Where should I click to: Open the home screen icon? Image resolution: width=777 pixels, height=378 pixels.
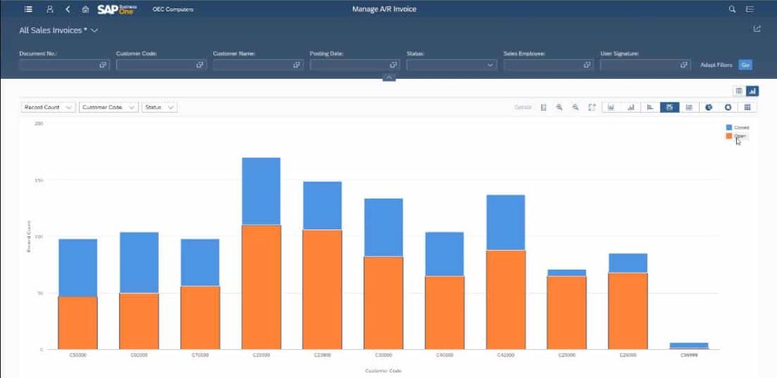[85, 9]
